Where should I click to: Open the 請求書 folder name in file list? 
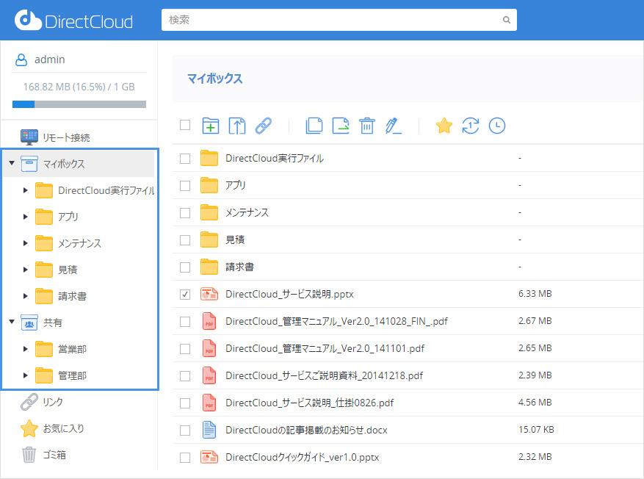pyautogui.click(x=239, y=267)
